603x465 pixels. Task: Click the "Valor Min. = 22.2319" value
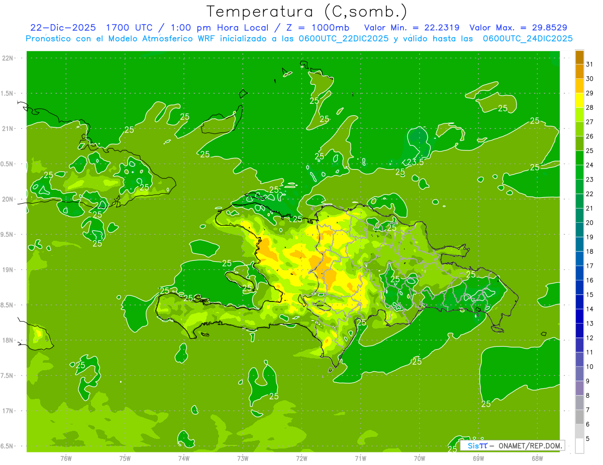tap(412, 28)
